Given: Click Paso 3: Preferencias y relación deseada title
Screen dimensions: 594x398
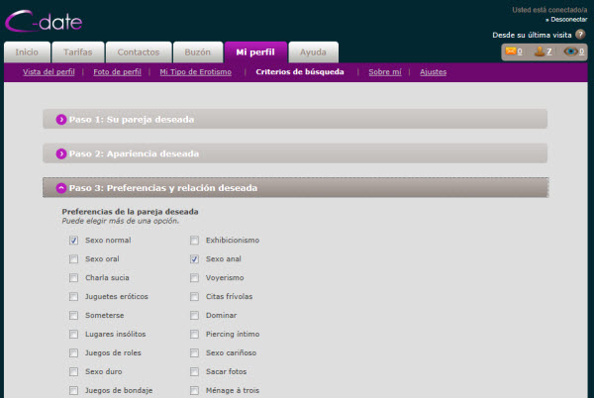Looking at the screenshot, I should coord(163,188).
